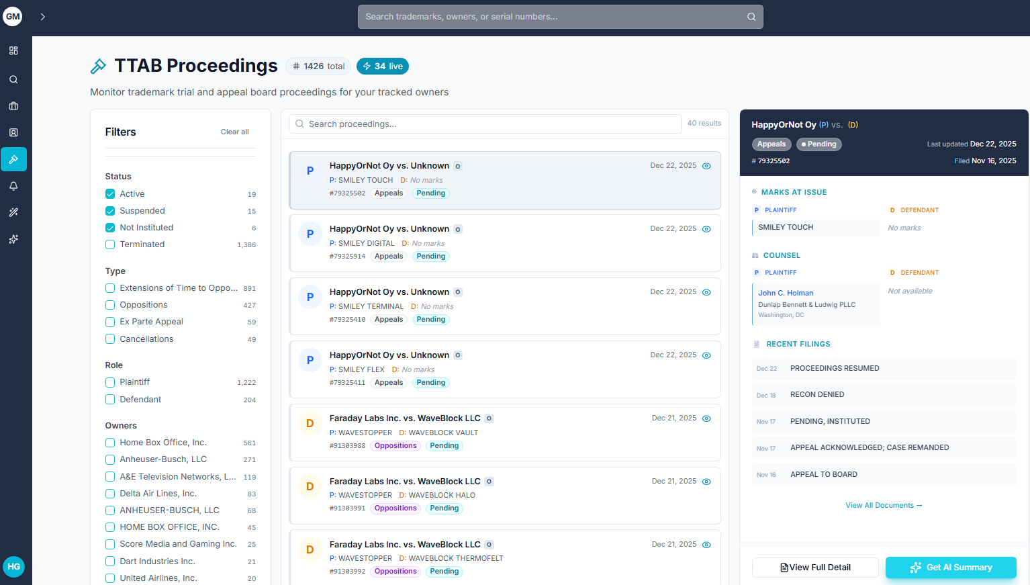This screenshot has height=585, width=1030.
Task: Open the notifications bell in sidebar
Action: pyautogui.click(x=13, y=186)
